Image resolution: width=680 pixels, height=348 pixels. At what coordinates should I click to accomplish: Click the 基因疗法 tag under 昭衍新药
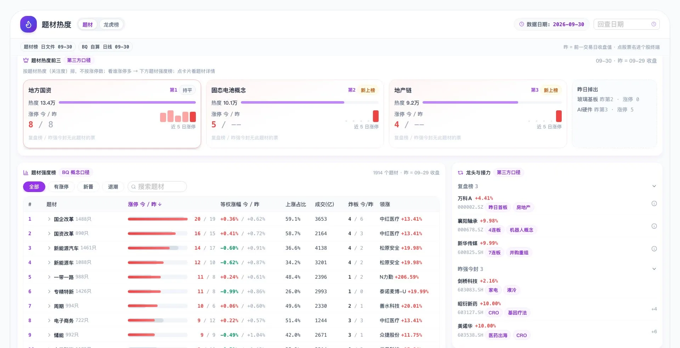[x=517, y=313]
